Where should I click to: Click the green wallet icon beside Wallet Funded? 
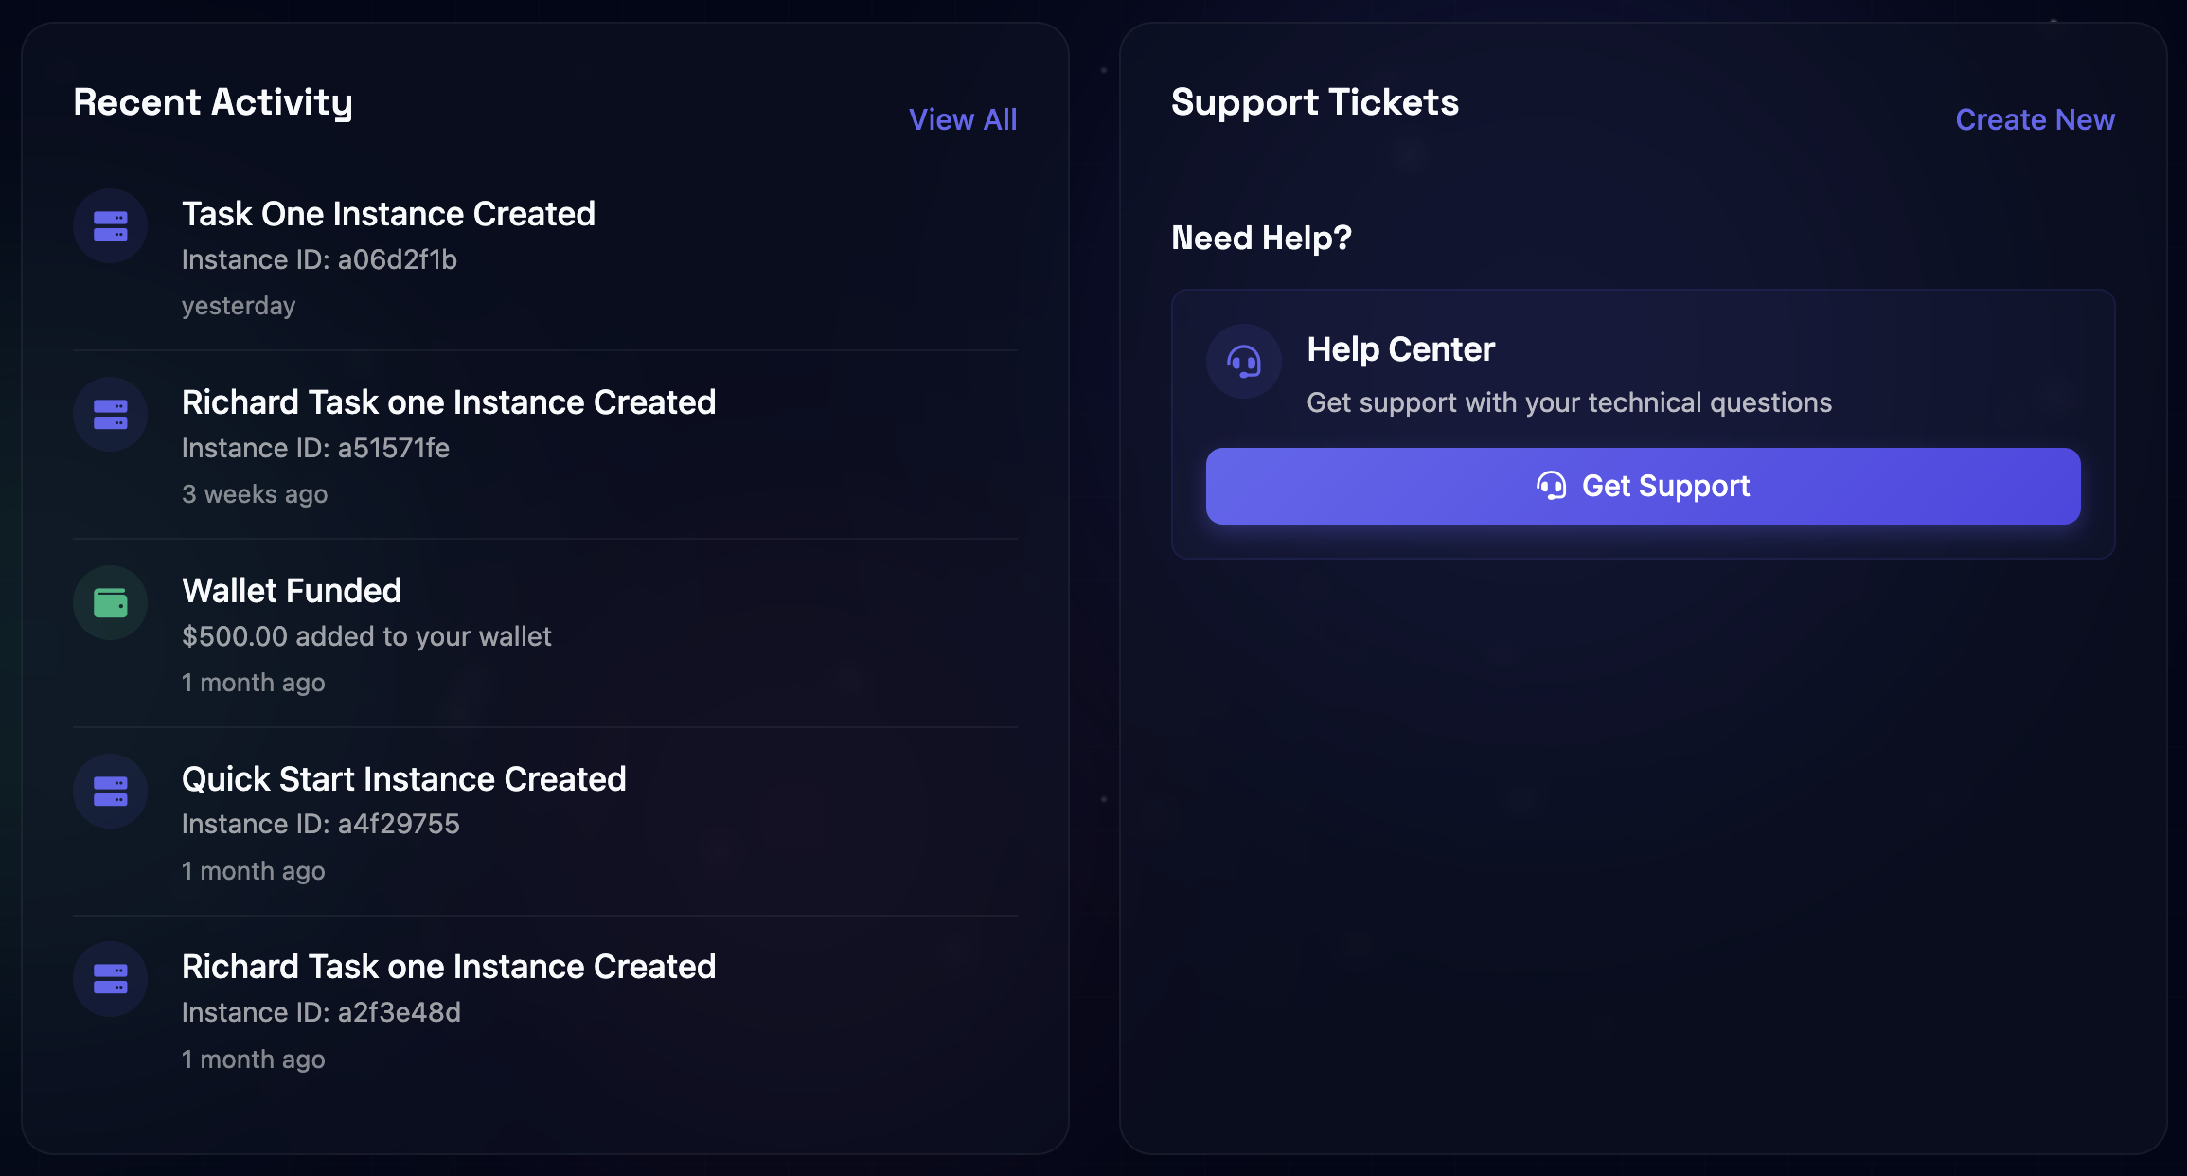(x=110, y=602)
